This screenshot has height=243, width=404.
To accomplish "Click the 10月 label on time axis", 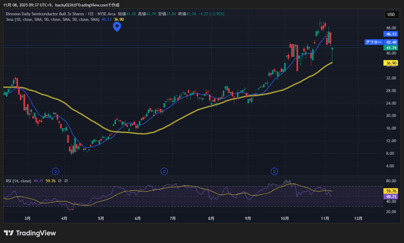I will coord(285,218).
